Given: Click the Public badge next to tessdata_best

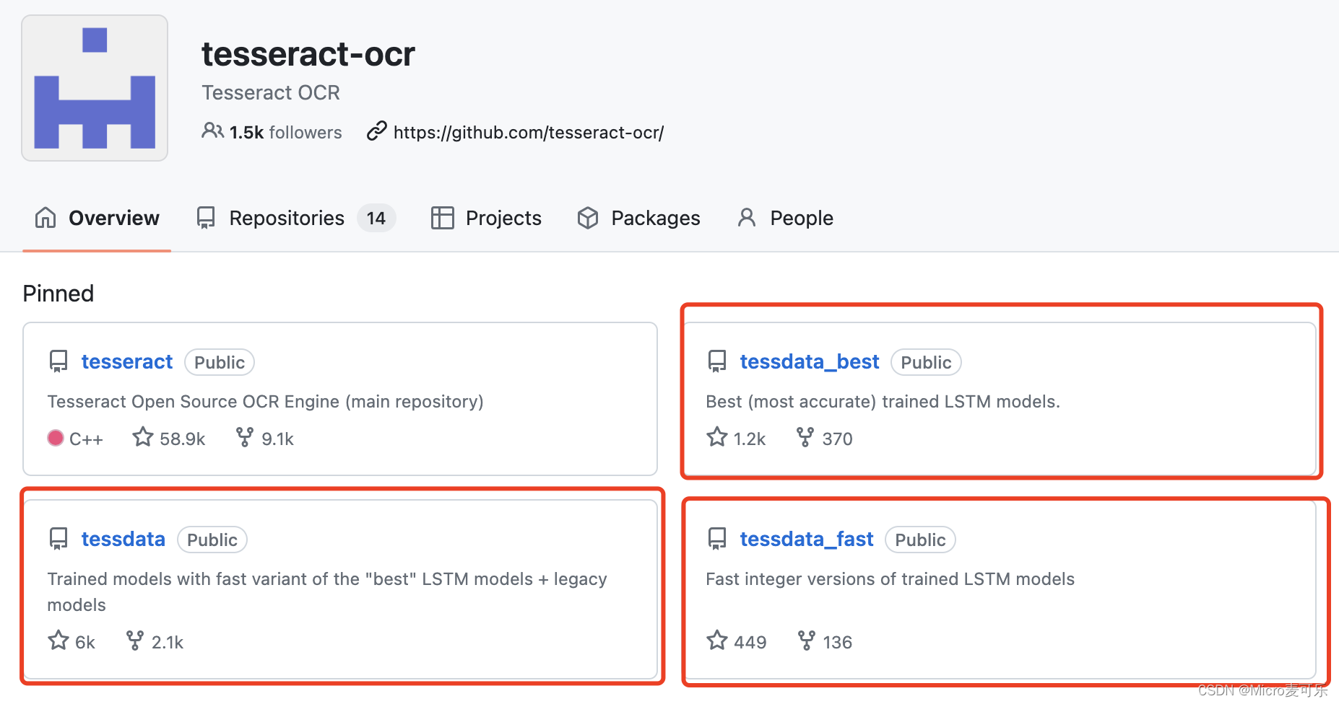Looking at the screenshot, I should point(926,362).
